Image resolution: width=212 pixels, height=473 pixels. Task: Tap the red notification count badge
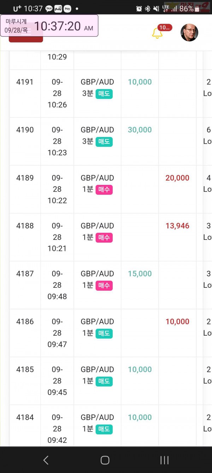[x=164, y=28]
